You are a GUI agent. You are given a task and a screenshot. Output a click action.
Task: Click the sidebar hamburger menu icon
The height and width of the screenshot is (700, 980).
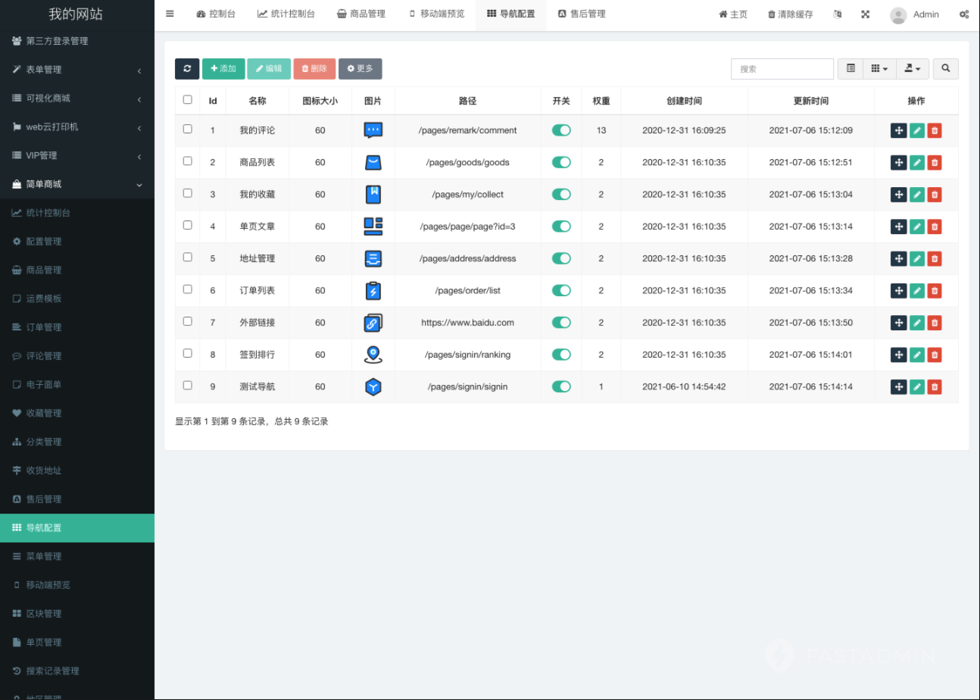(170, 14)
